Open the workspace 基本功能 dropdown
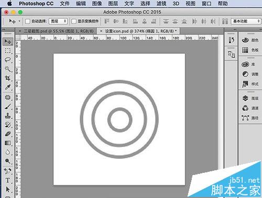 click(x=246, y=21)
